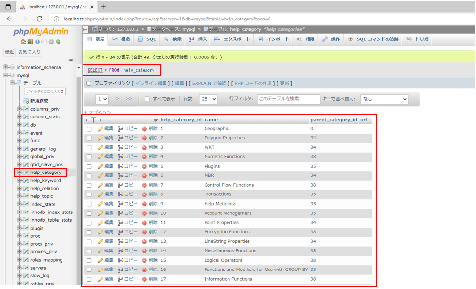
Task: Expand the general_log table node
Action: pos(20,149)
